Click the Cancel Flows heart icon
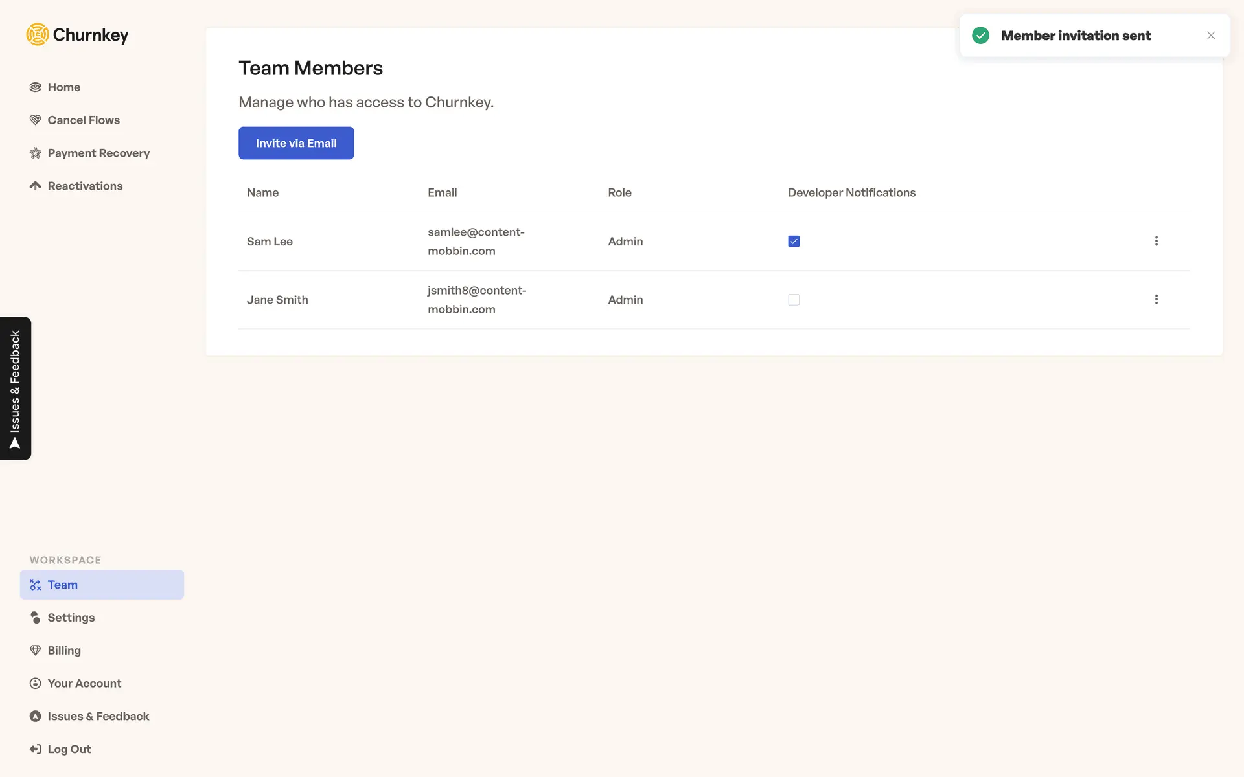The width and height of the screenshot is (1244, 777). [35, 120]
